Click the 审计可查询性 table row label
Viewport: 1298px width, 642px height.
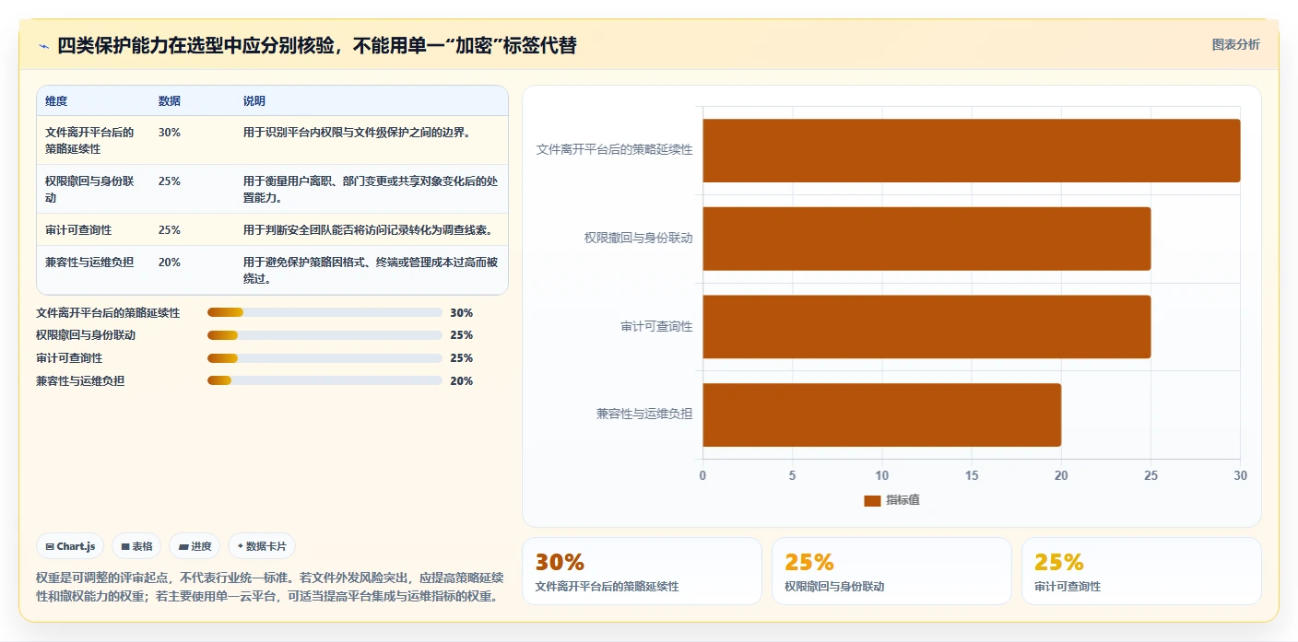[78, 230]
